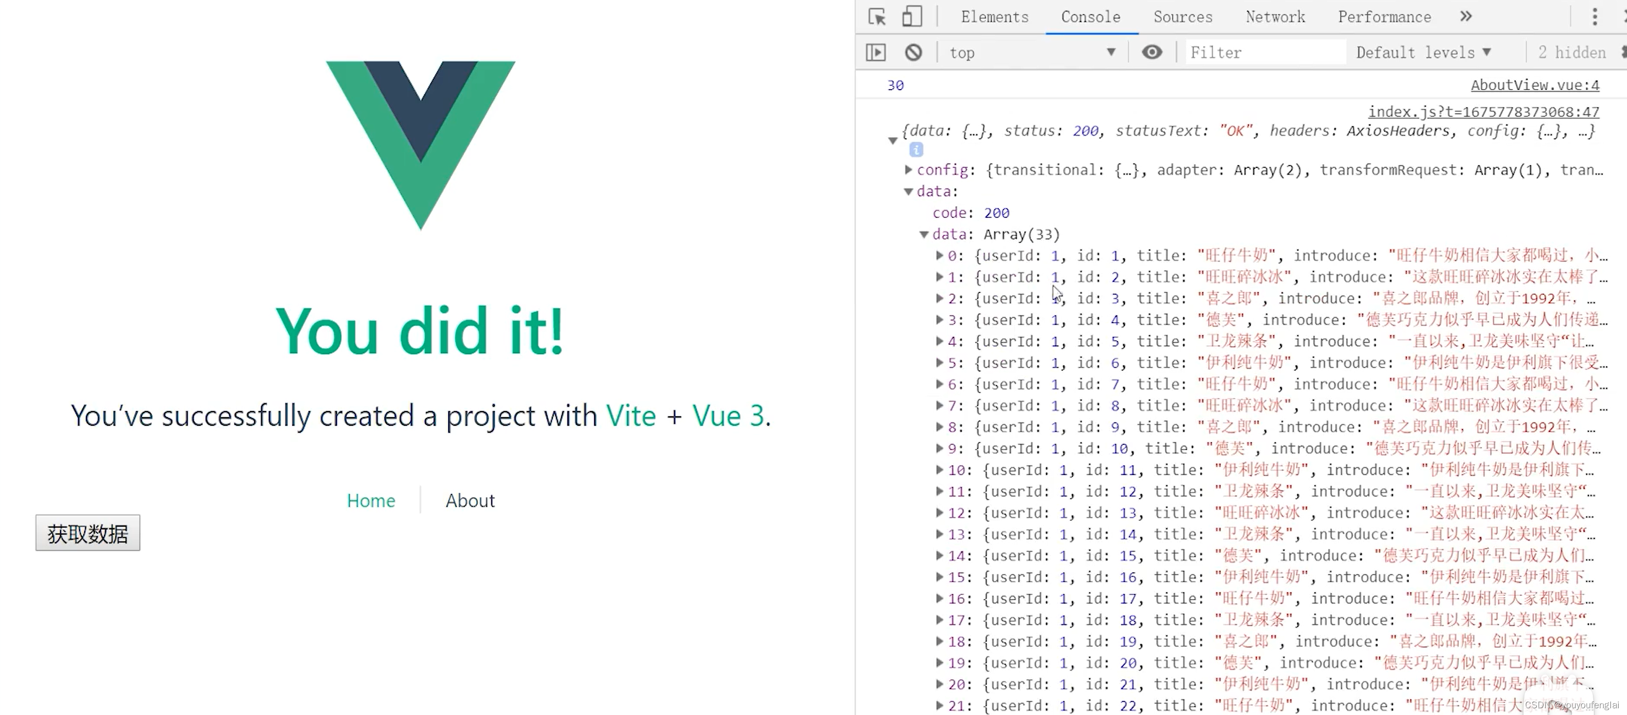
Task: Expand array item 6 with id 7
Action: point(939,384)
